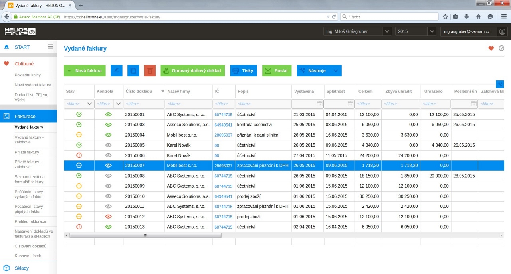This screenshot has height=274, width=511.
Task: Toggle Kontrola eye for invoice 20150008
Action: [x=108, y=176]
